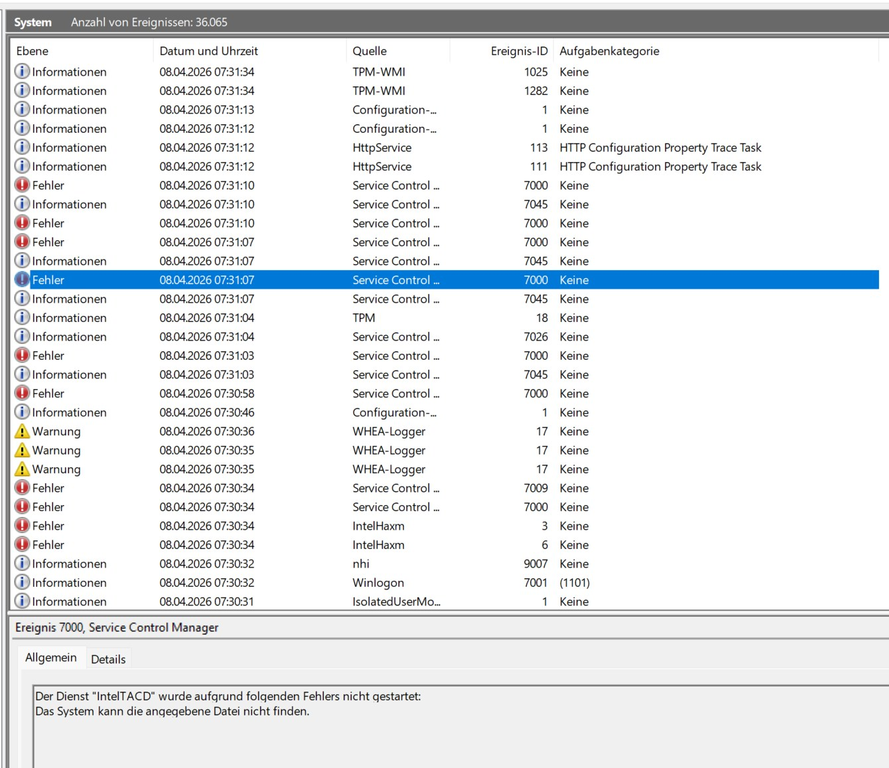Click 'HttpService' source of event 111
The height and width of the screenshot is (768, 889).
pyautogui.click(x=382, y=167)
